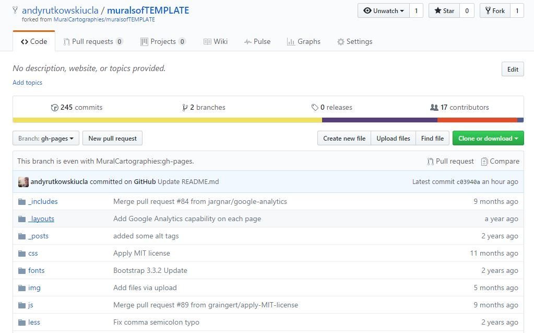The width and height of the screenshot is (534, 333).
Task: Open MuralCartographies/muralsofTEMPLATE upstream link
Action: (104, 19)
